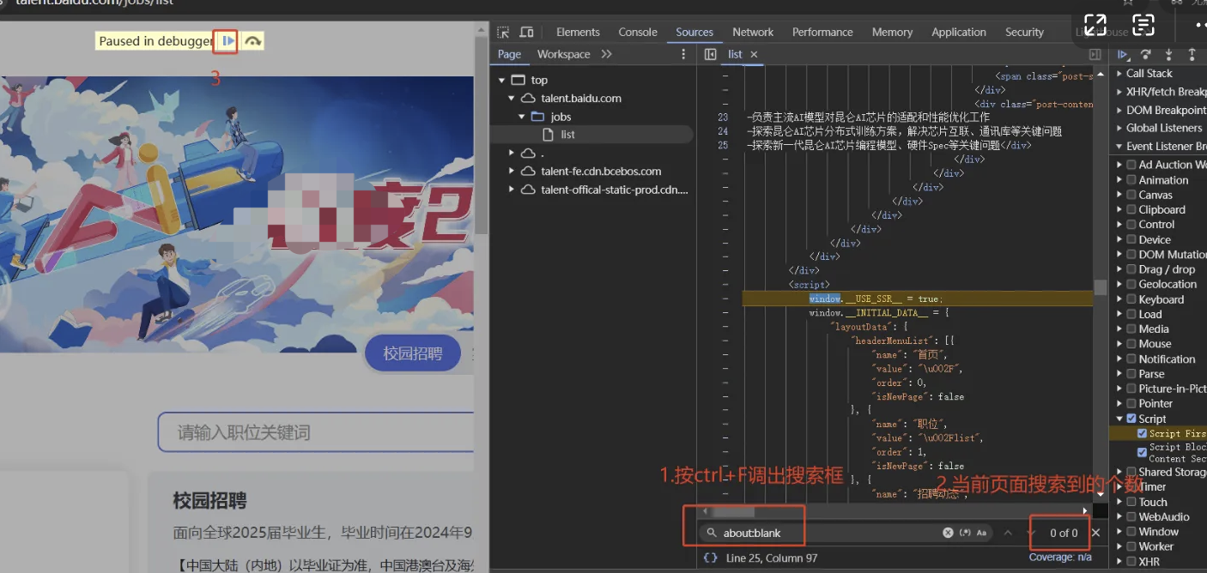1207x573 pixels.
Task: Toggle match case in find bar
Action: click(x=981, y=533)
